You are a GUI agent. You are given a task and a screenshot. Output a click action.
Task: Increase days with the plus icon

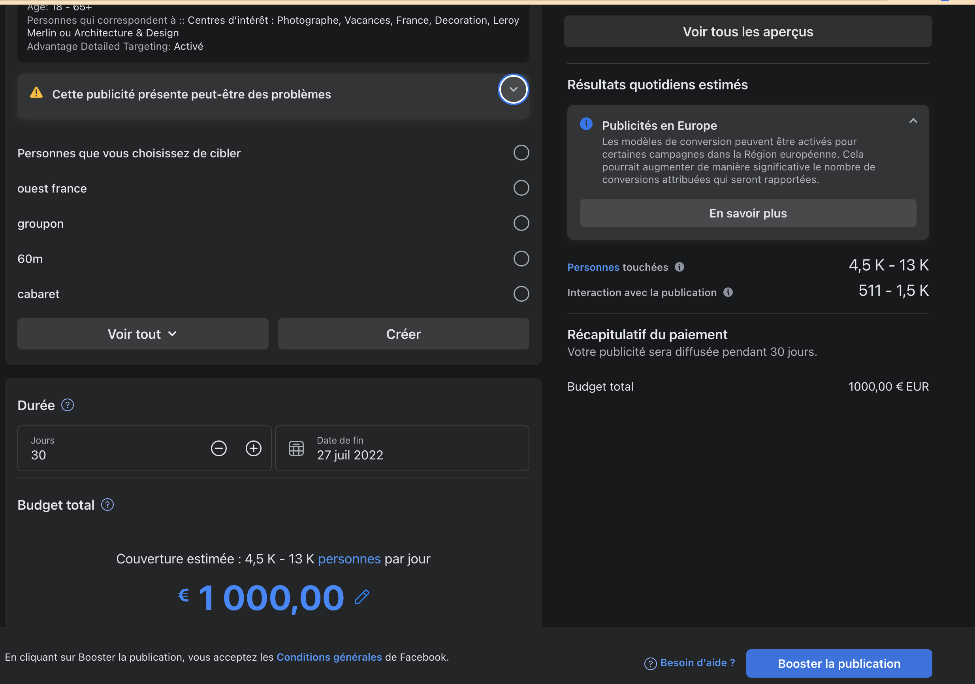click(254, 448)
